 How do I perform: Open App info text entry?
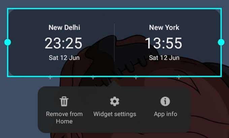point(165,114)
